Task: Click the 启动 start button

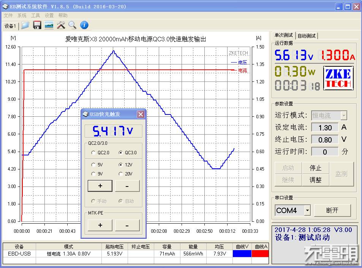Action: tap(288, 168)
